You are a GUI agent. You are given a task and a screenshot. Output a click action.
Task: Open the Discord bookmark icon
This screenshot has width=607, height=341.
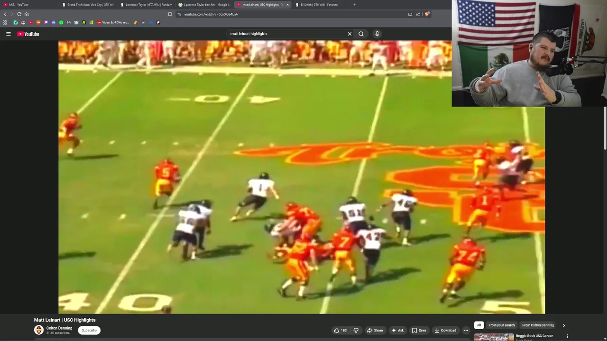point(53,22)
